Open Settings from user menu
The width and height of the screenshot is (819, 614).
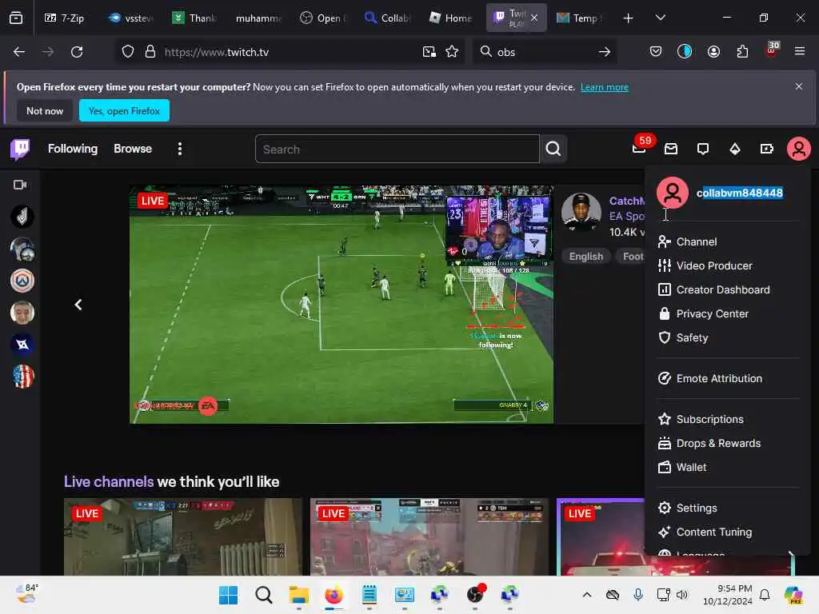click(x=687, y=508)
